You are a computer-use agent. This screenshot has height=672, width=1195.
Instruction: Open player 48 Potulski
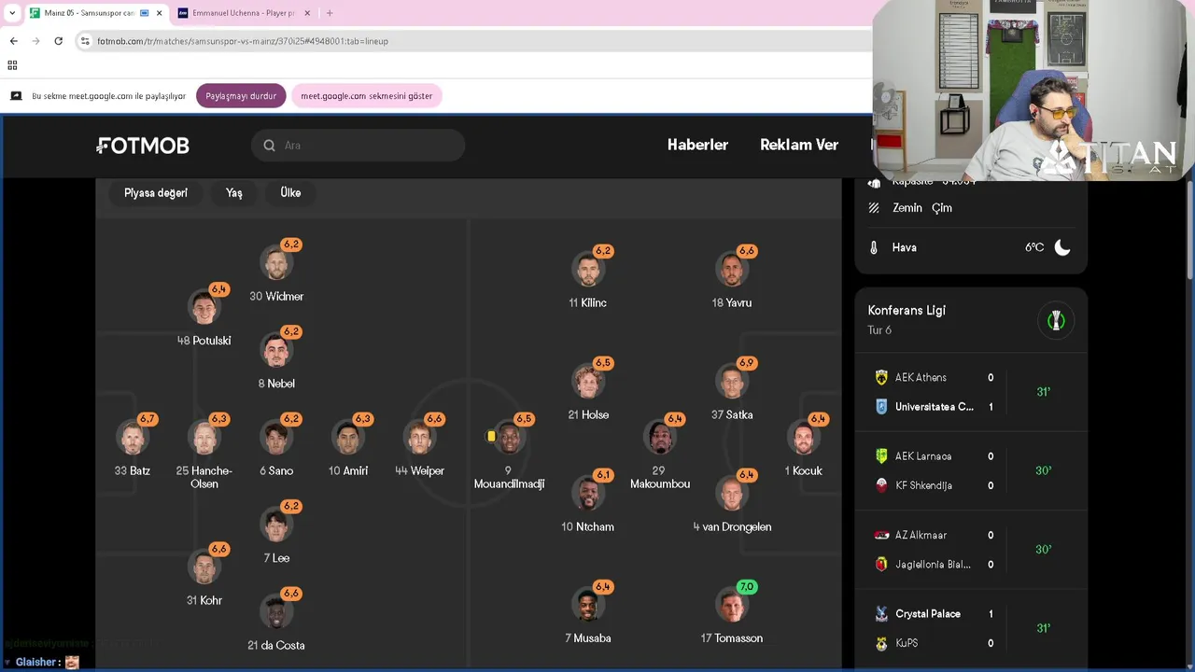(x=204, y=317)
